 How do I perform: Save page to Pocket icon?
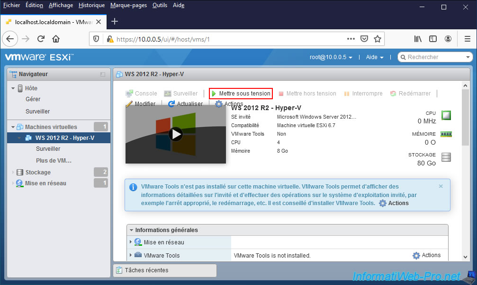tap(364, 39)
